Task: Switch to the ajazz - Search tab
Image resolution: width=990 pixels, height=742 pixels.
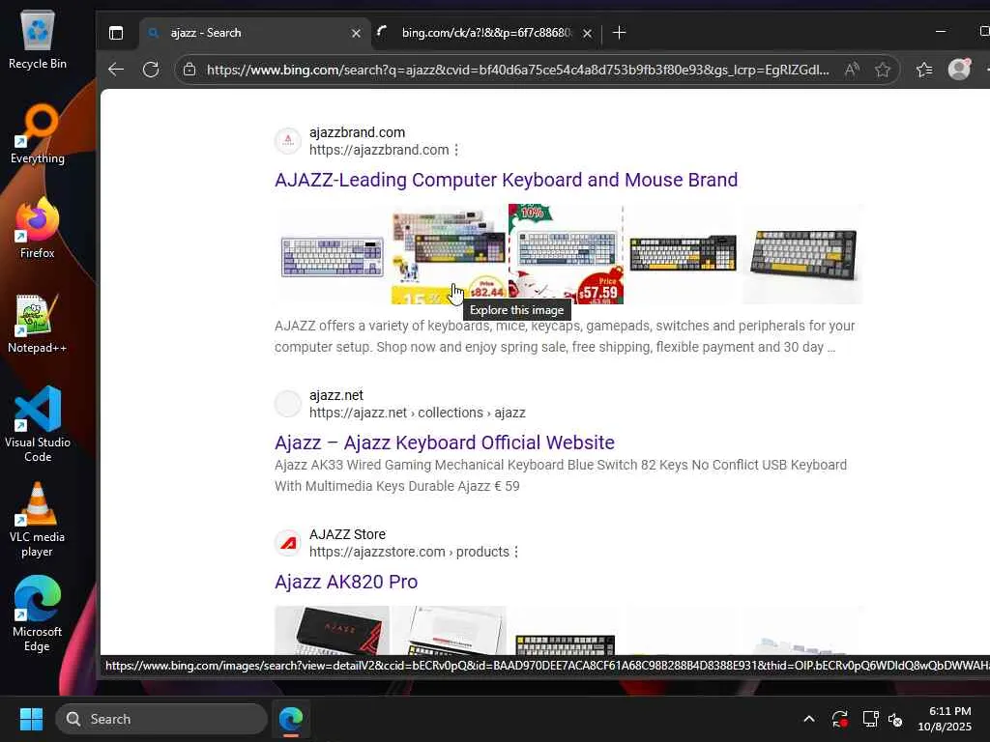Action: tap(252, 33)
